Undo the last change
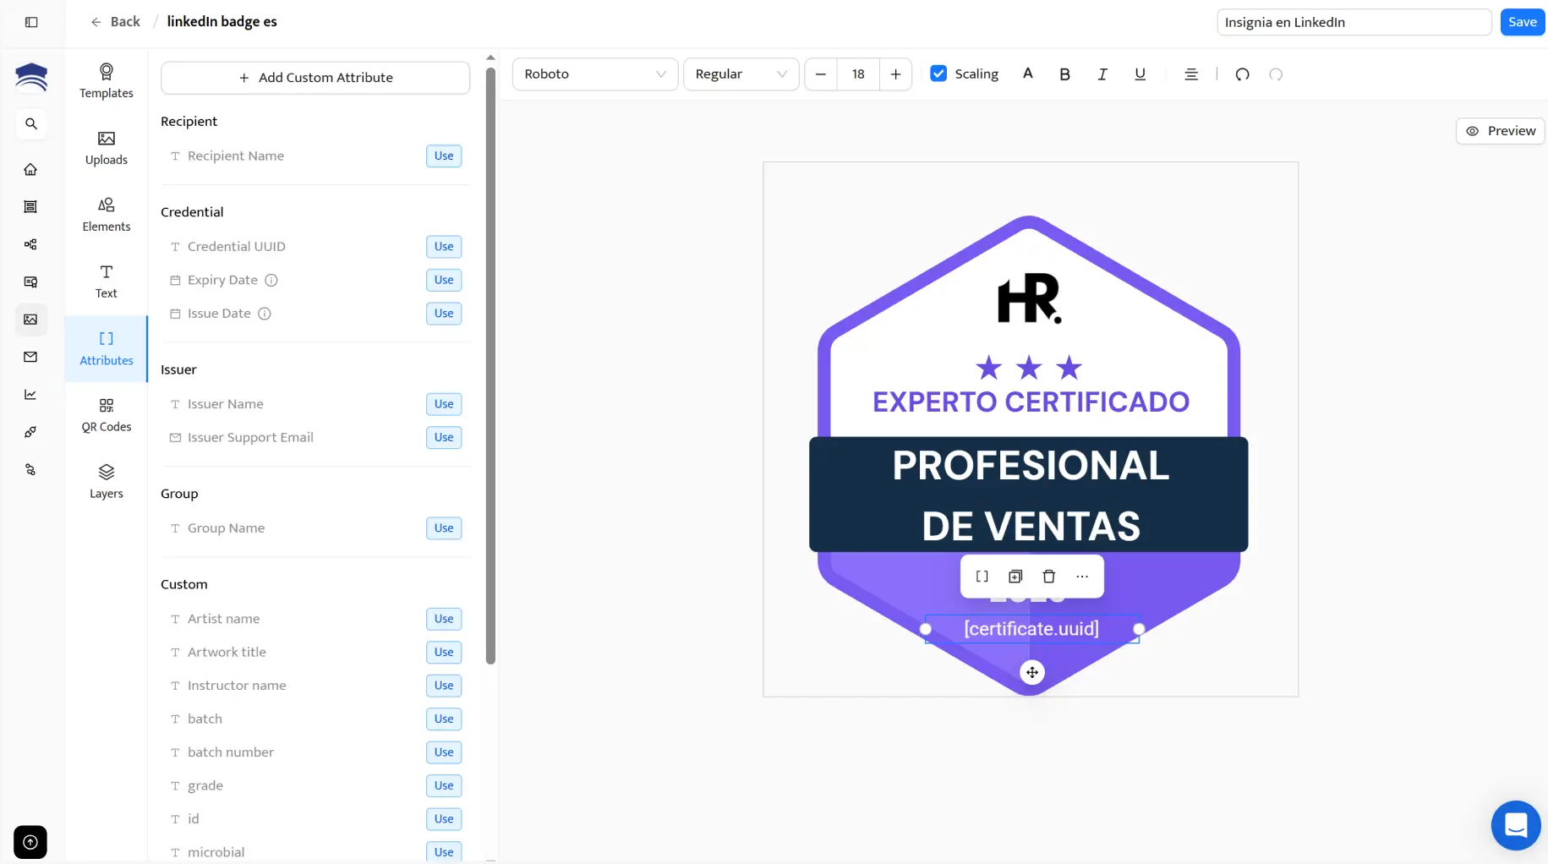Screen dimensions: 1548x864 point(1242,74)
